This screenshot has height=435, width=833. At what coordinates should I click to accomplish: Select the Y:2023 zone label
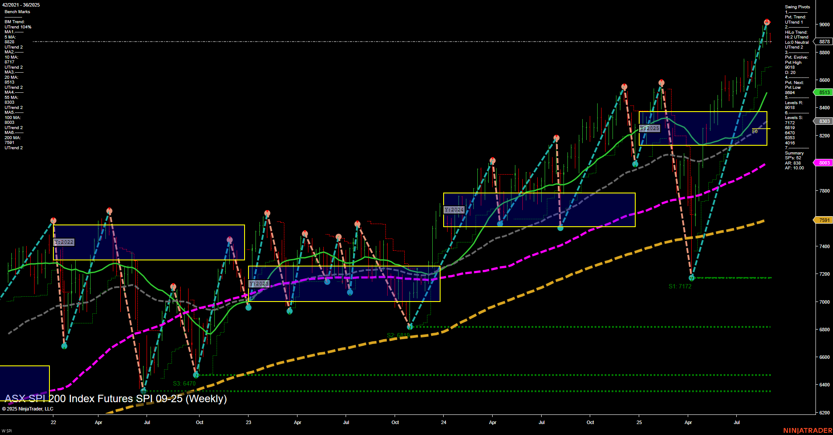point(258,283)
